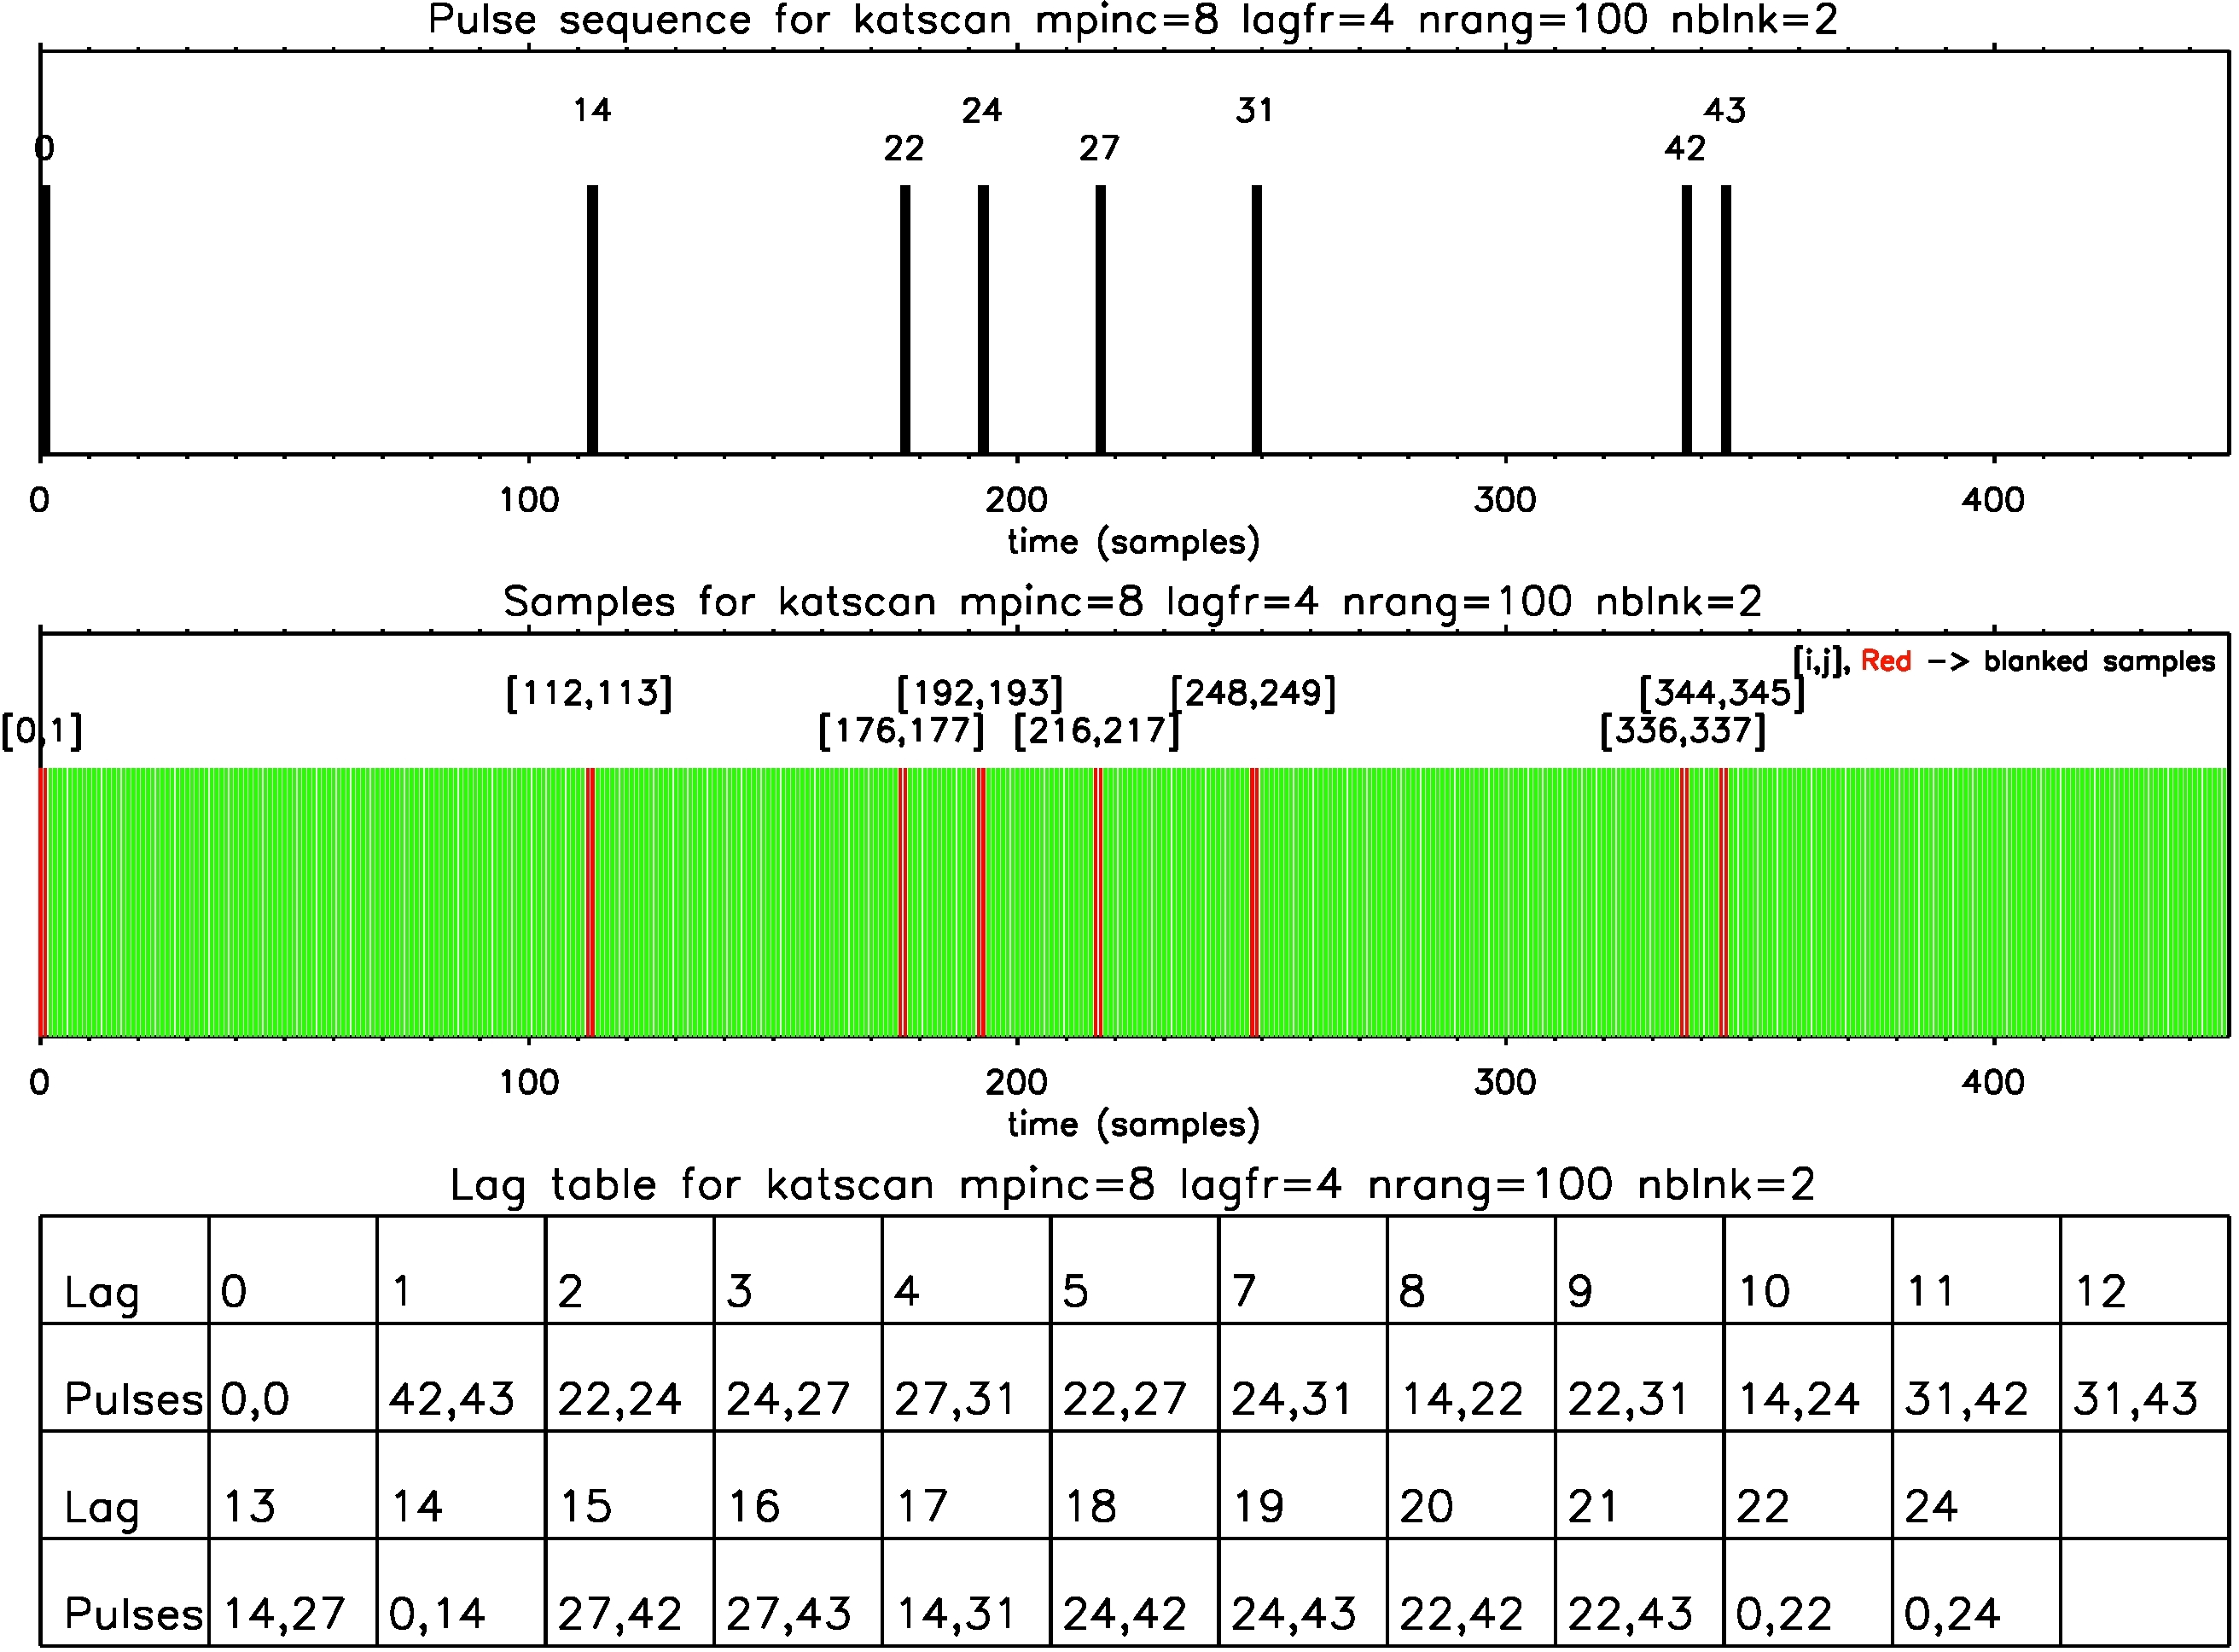
Task: Click the Pulse sequence plot title
Action: point(1133,20)
